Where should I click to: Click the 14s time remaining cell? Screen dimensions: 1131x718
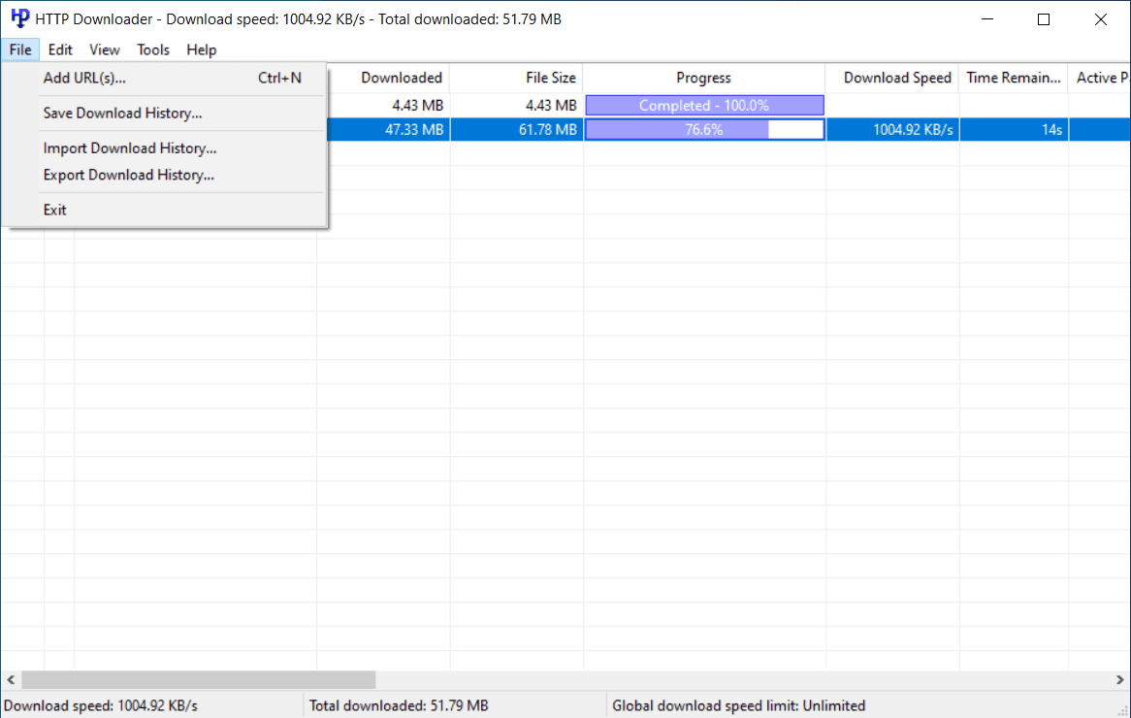1015,130
